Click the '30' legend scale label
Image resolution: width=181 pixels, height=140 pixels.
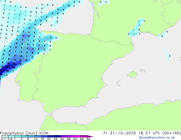coord(62,139)
